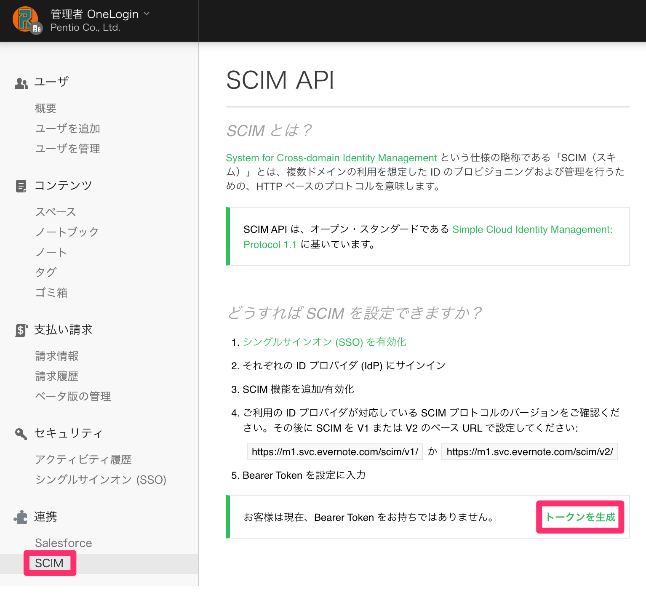Open 請求履歴 billing history page

click(57, 376)
